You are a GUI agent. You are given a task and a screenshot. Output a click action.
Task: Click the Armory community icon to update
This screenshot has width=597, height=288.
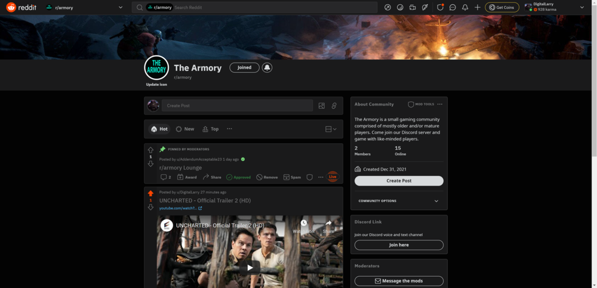[156, 68]
